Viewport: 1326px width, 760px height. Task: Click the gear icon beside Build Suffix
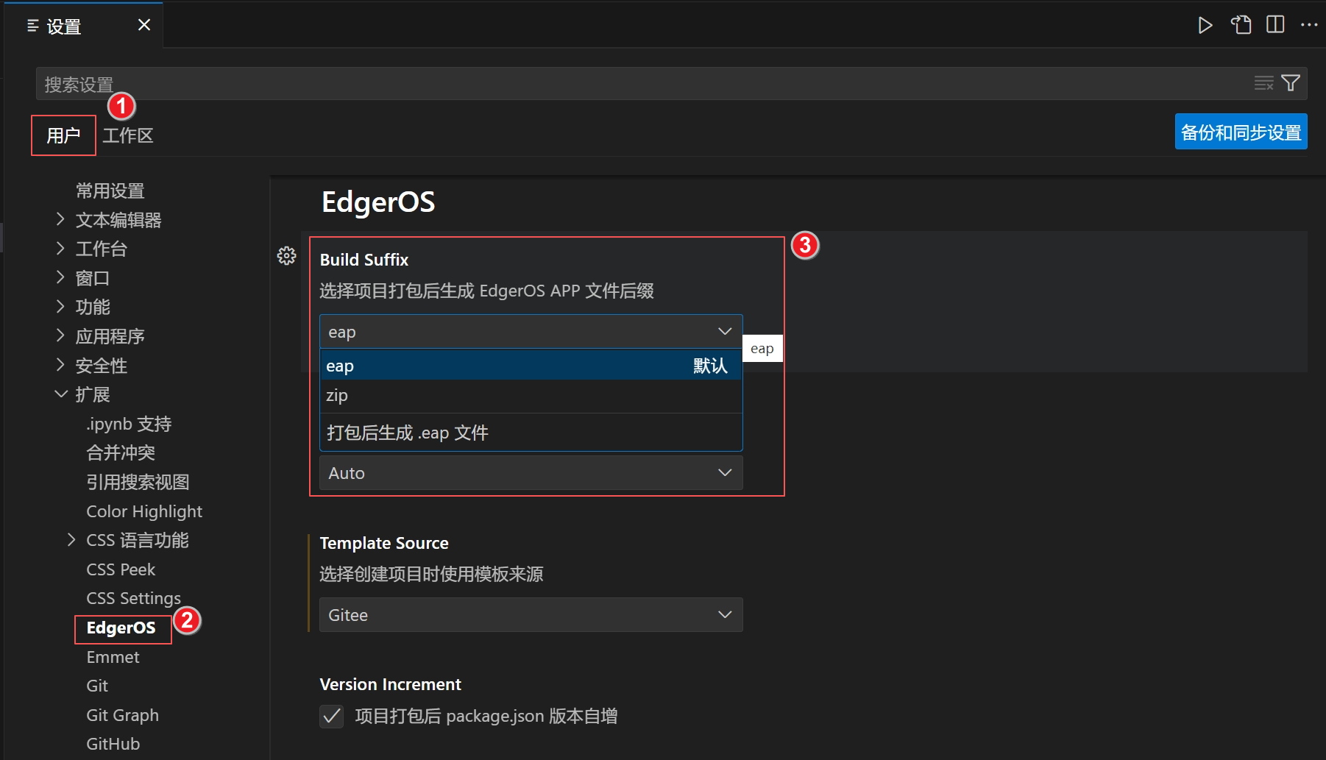286,255
